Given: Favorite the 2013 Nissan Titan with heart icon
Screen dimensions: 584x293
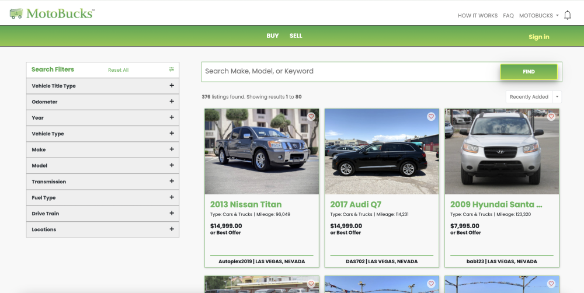Looking at the screenshot, I should pos(311,117).
